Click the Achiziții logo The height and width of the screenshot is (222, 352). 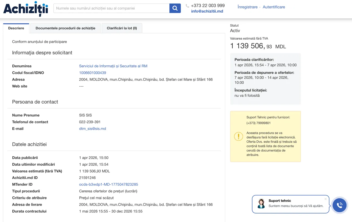[26, 9]
